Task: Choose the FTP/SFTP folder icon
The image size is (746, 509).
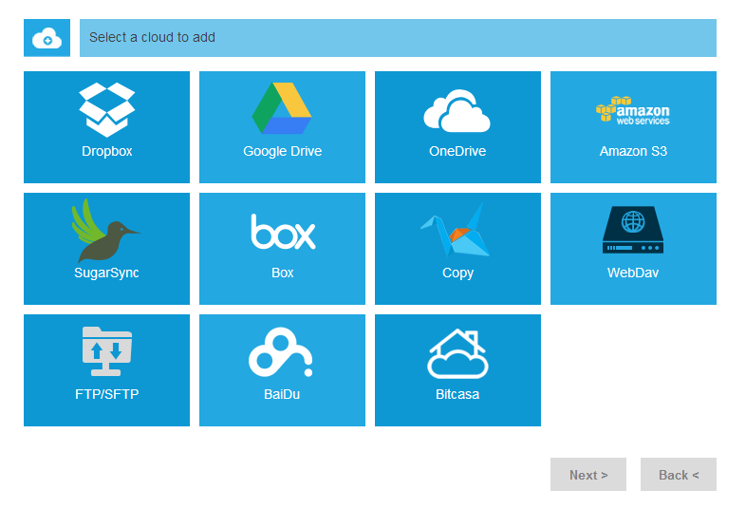Action: click(x=107, y=351)
